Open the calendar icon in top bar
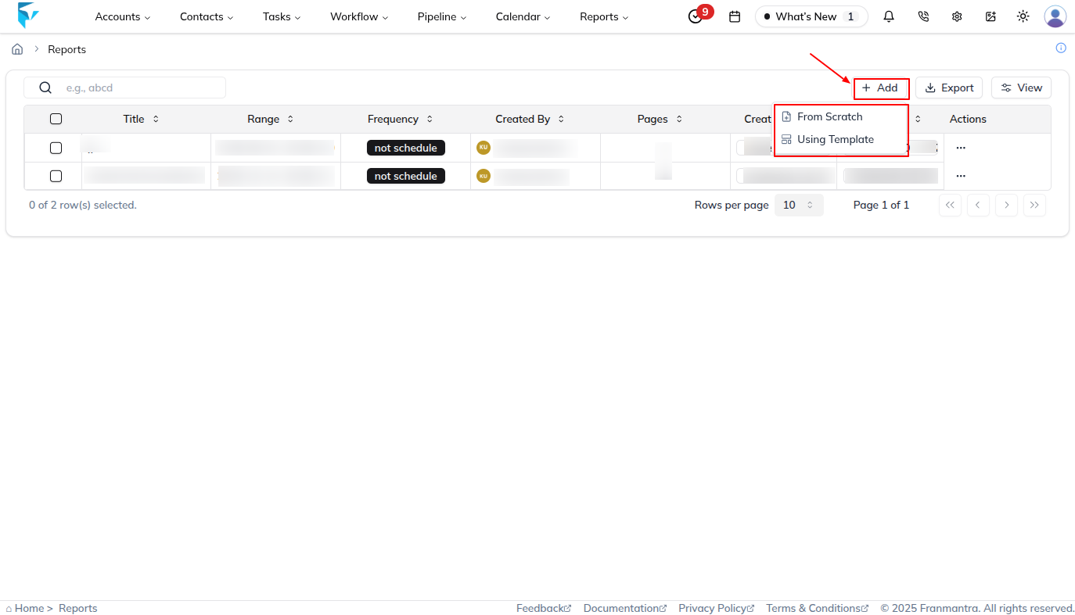Screen dimensions: 1075x615 click(735, 16)
